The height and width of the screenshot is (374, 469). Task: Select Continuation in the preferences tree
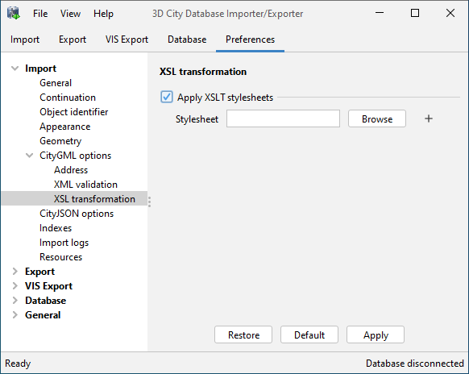tap(68, 98)
